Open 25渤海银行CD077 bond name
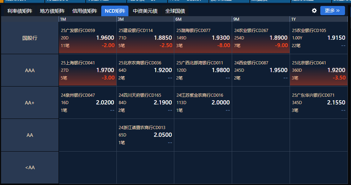351x185 pixels. (193, 30)
